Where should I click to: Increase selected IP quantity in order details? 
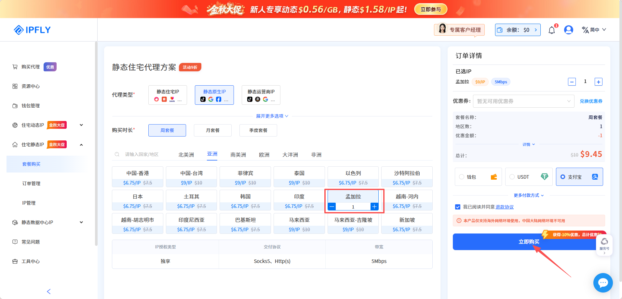[599, 82]
